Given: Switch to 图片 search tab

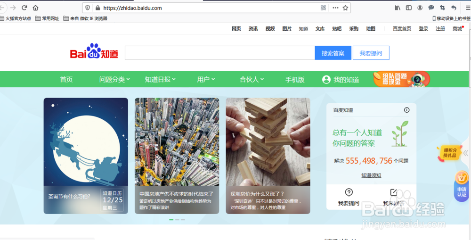Looking at the screenshot, I should coord(287,29).
